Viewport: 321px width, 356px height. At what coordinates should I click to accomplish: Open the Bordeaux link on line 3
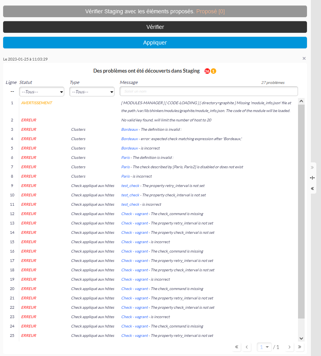tap(129, 130)
